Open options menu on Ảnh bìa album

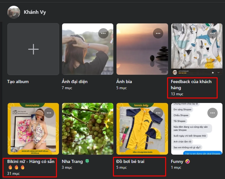point(158,33)
